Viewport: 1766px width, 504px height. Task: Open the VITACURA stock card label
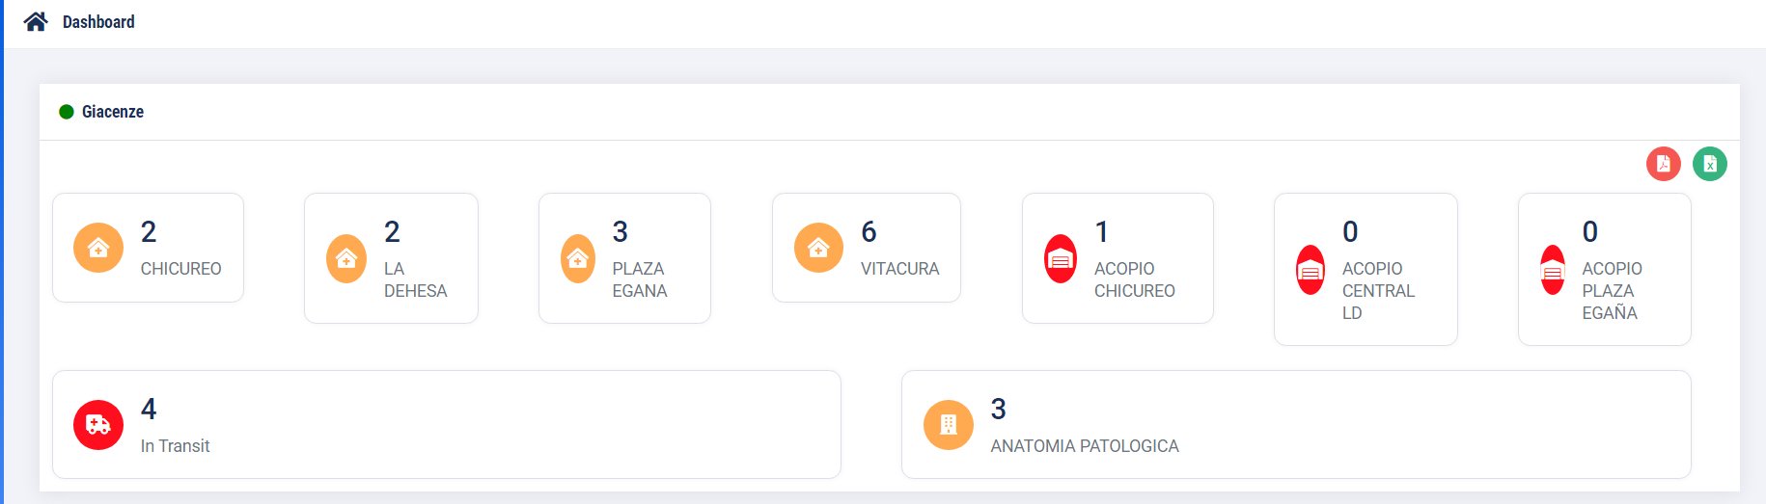(899, 269)
